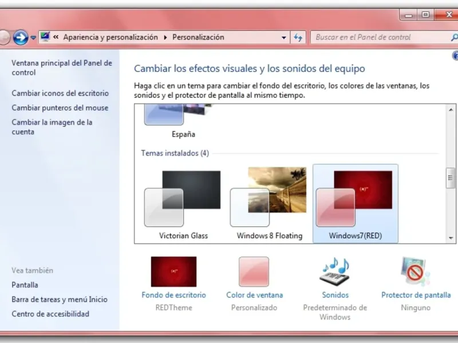The width and height of the screenshot is (458, 343).
Task: Click the maximize window button
Action: coord(425,15)
